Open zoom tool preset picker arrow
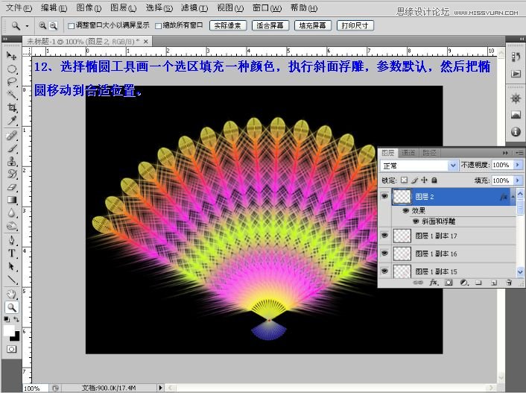Image resolution: width=526 pixels, height=393 pixels. click(27, 26)
